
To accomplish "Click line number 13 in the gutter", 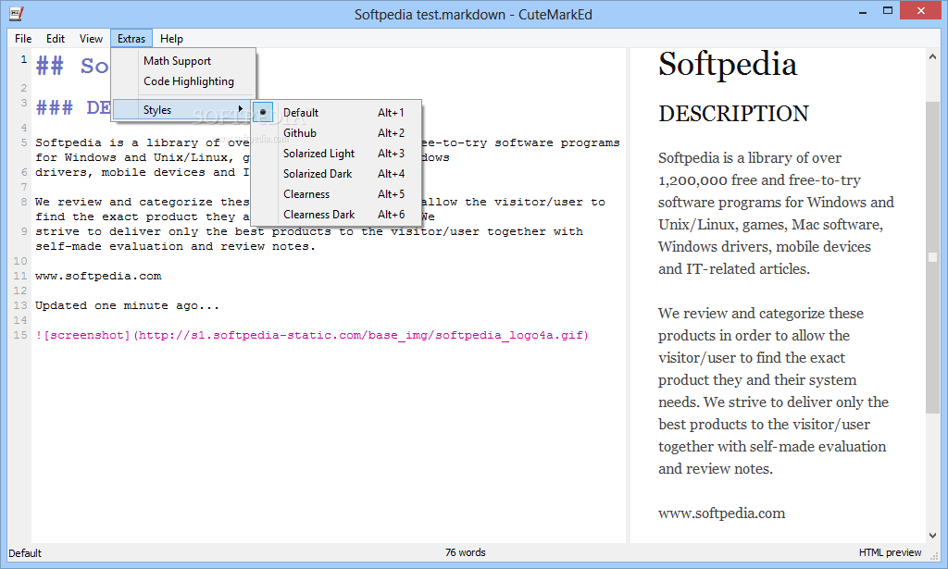I will 20,305.
